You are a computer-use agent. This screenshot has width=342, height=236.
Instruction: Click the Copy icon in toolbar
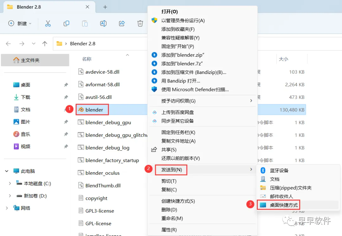tap(66, 23)
